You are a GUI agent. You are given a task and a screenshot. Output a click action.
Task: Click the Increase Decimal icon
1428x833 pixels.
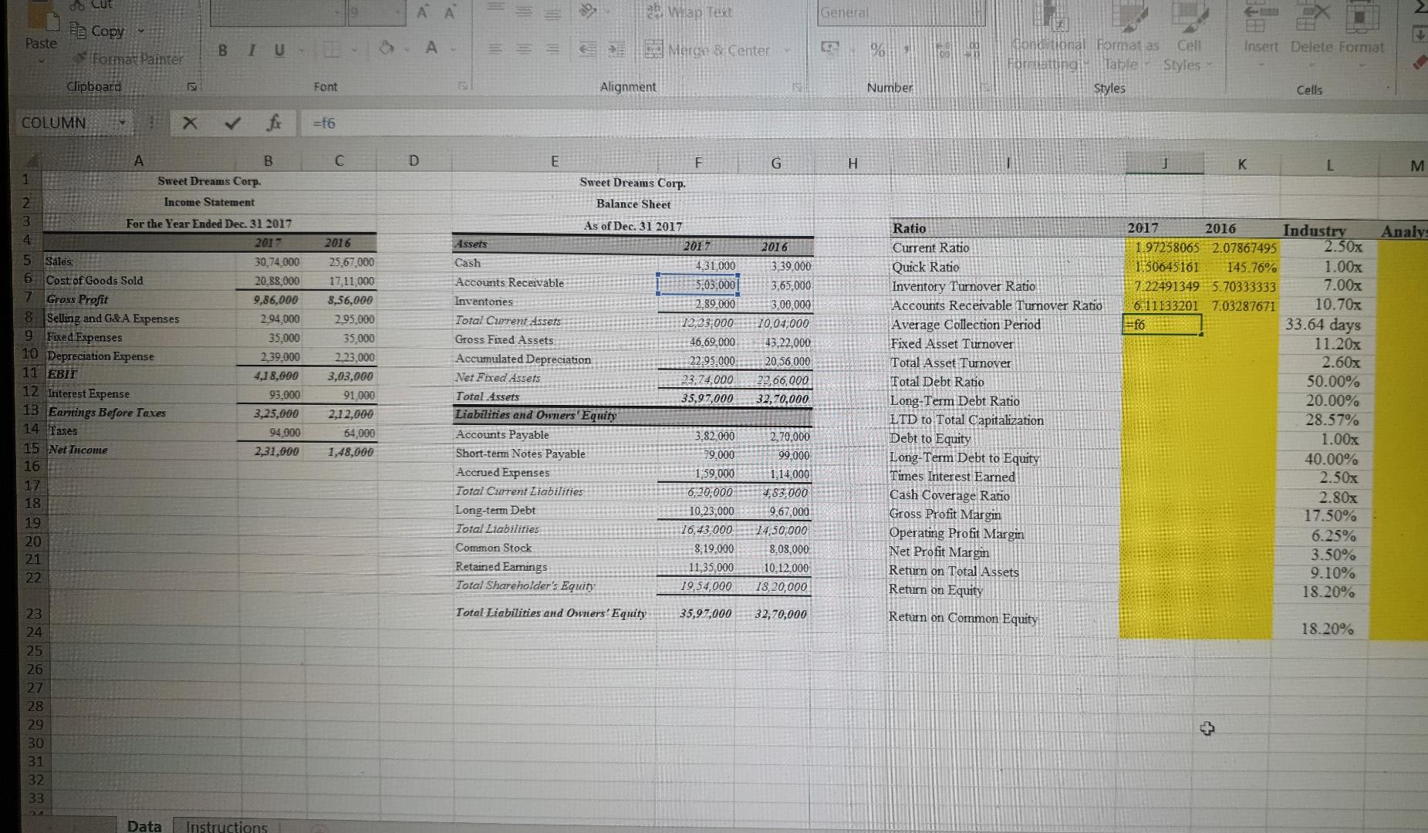point(944,50)
